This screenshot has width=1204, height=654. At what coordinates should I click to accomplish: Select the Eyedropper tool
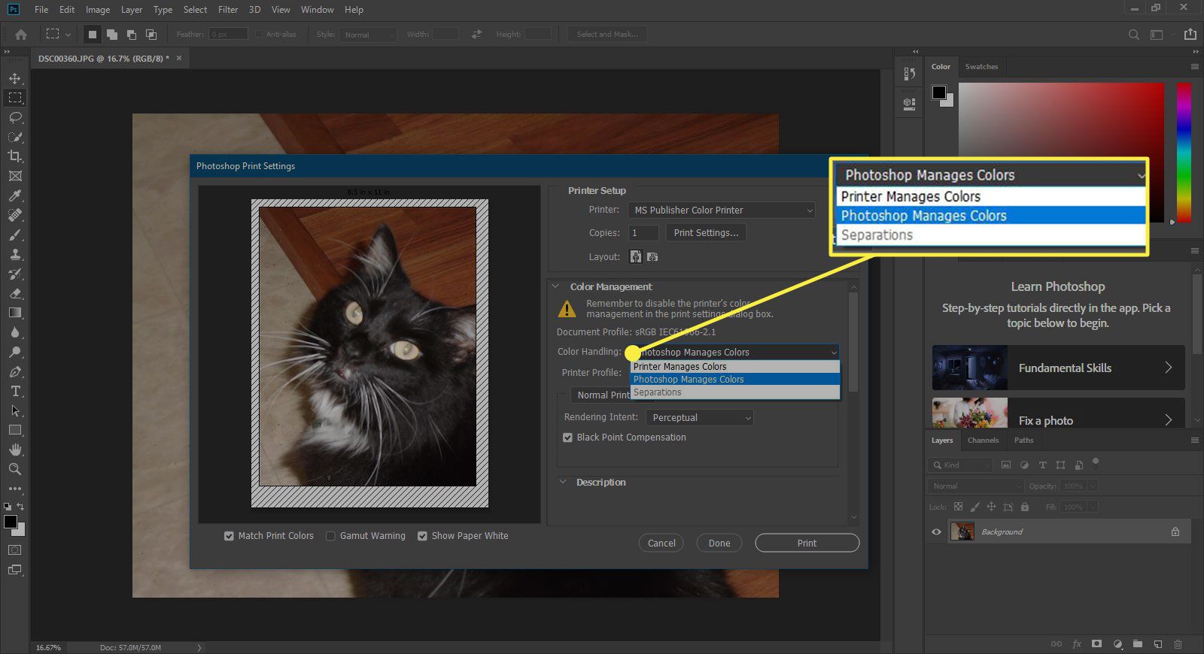15,195
